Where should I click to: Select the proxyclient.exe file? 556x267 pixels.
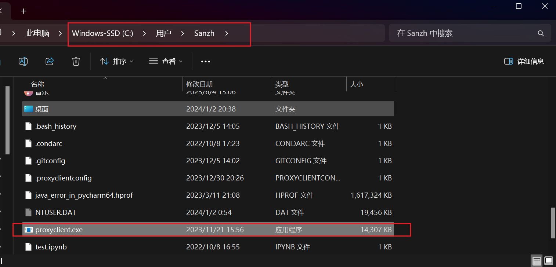[x=208, y=230]
